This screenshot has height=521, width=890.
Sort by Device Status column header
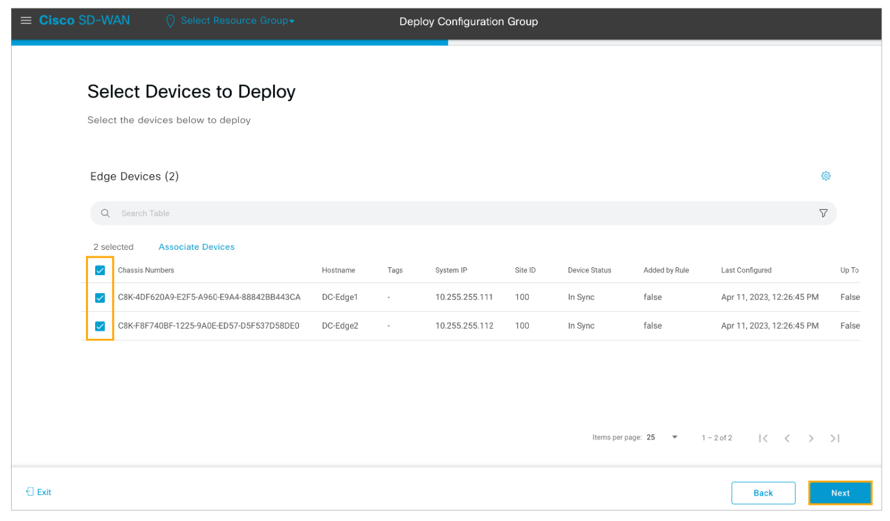tap(589, 271)
